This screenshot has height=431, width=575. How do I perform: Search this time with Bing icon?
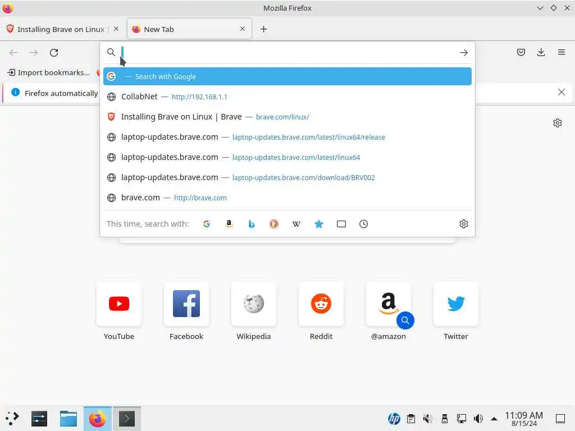(x=252, y=224)
